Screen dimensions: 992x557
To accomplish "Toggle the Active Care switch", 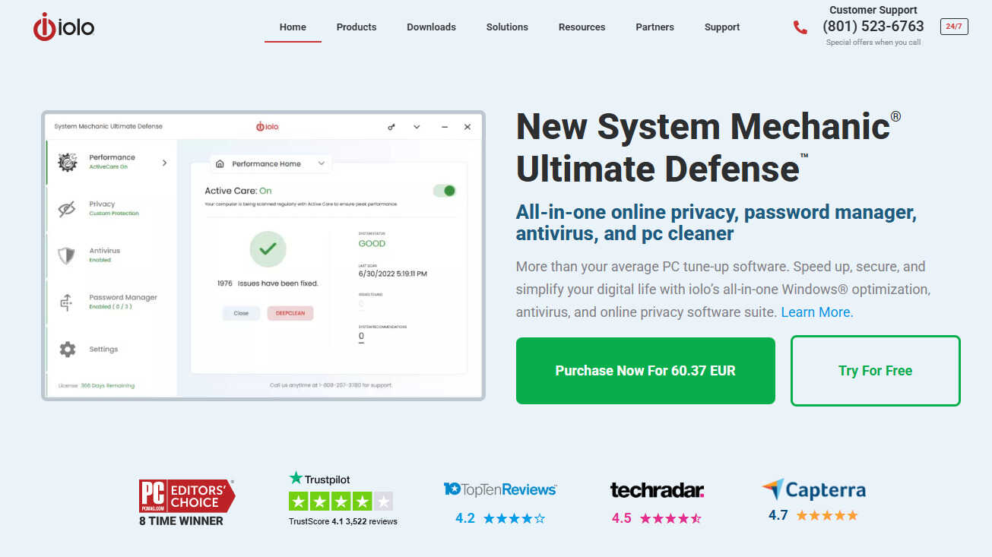I will (x=445, y=191).
